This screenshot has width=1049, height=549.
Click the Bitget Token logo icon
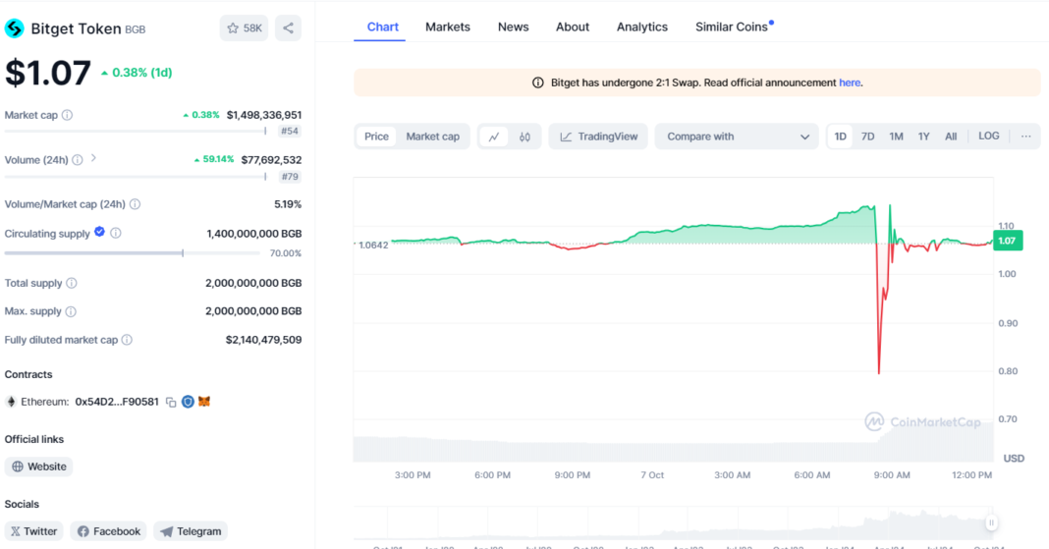click(14, 28)
